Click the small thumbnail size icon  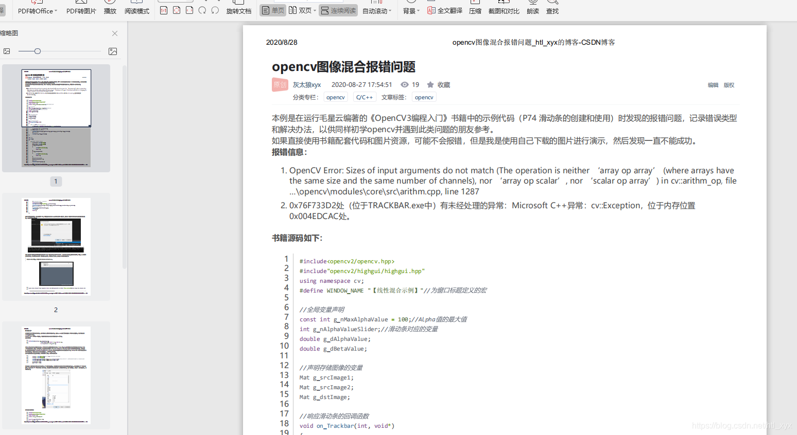pos(7,51)
